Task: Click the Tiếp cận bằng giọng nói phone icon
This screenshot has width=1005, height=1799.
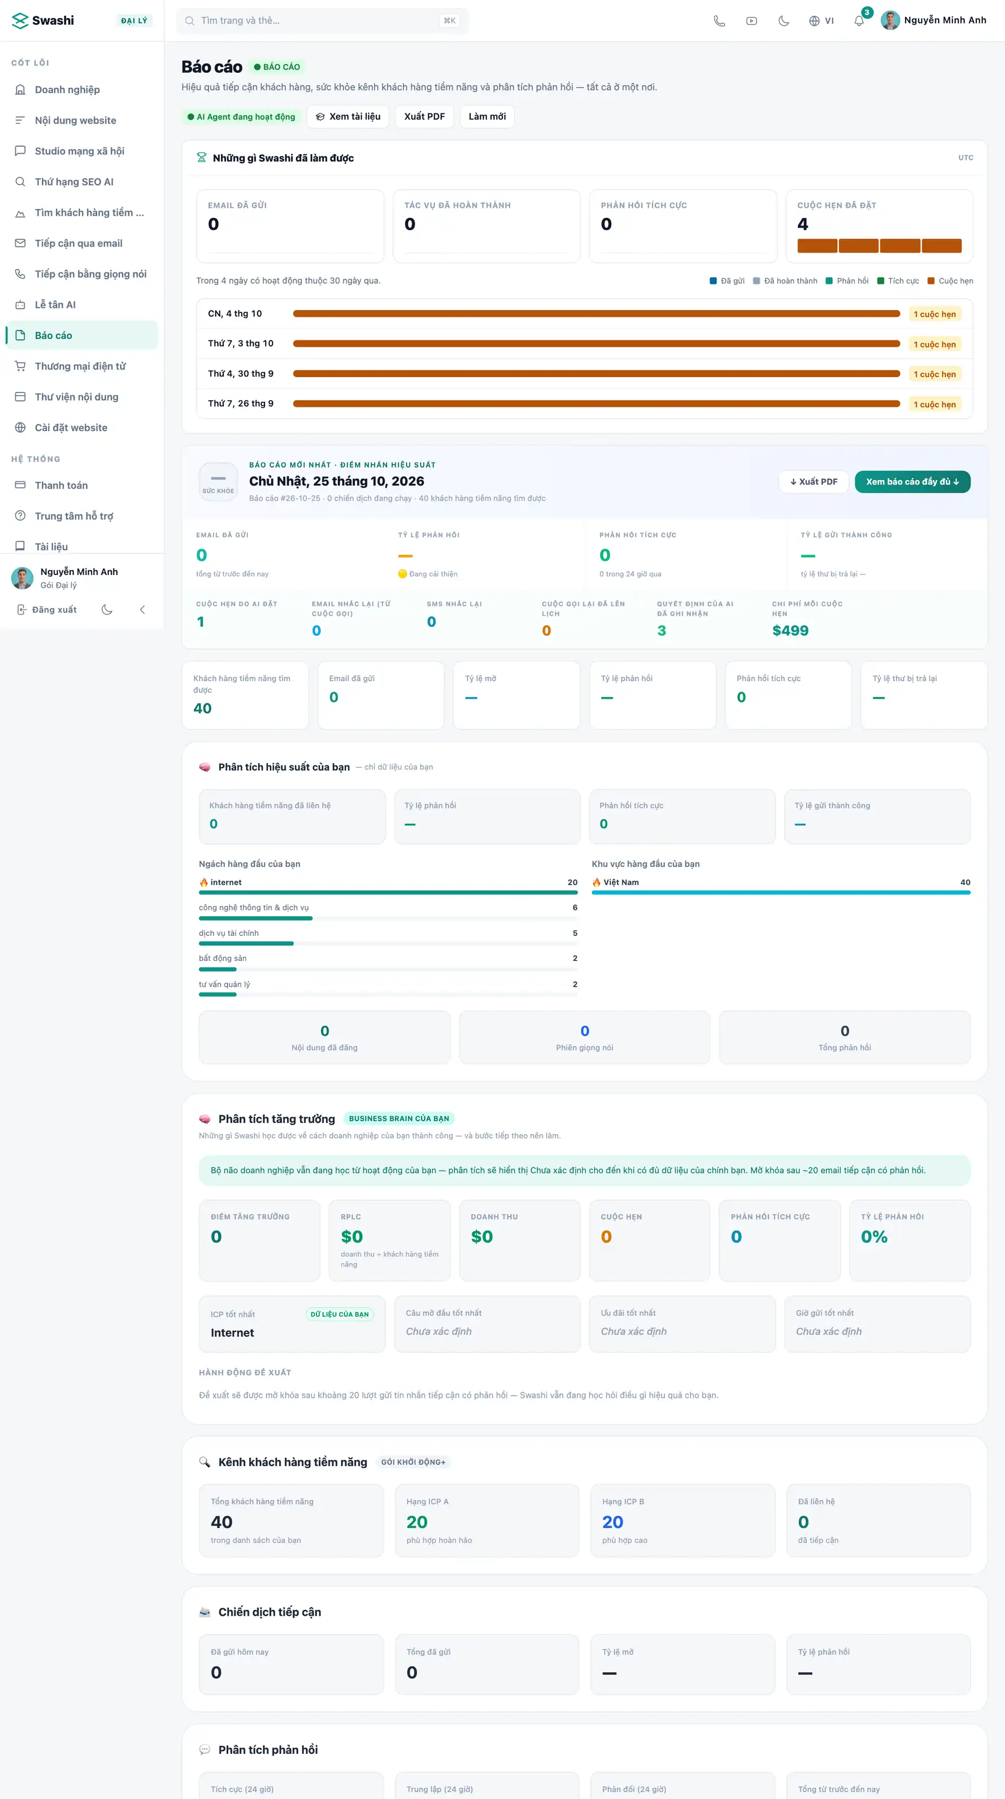Action: [20, 274]
